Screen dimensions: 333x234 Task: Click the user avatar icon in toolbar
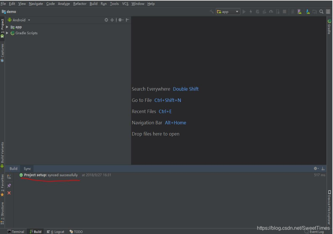tap(328, 11)
